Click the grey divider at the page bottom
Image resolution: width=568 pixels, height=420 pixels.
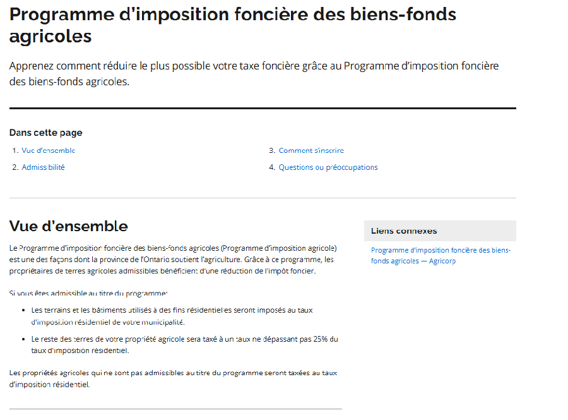pos(175,409)
